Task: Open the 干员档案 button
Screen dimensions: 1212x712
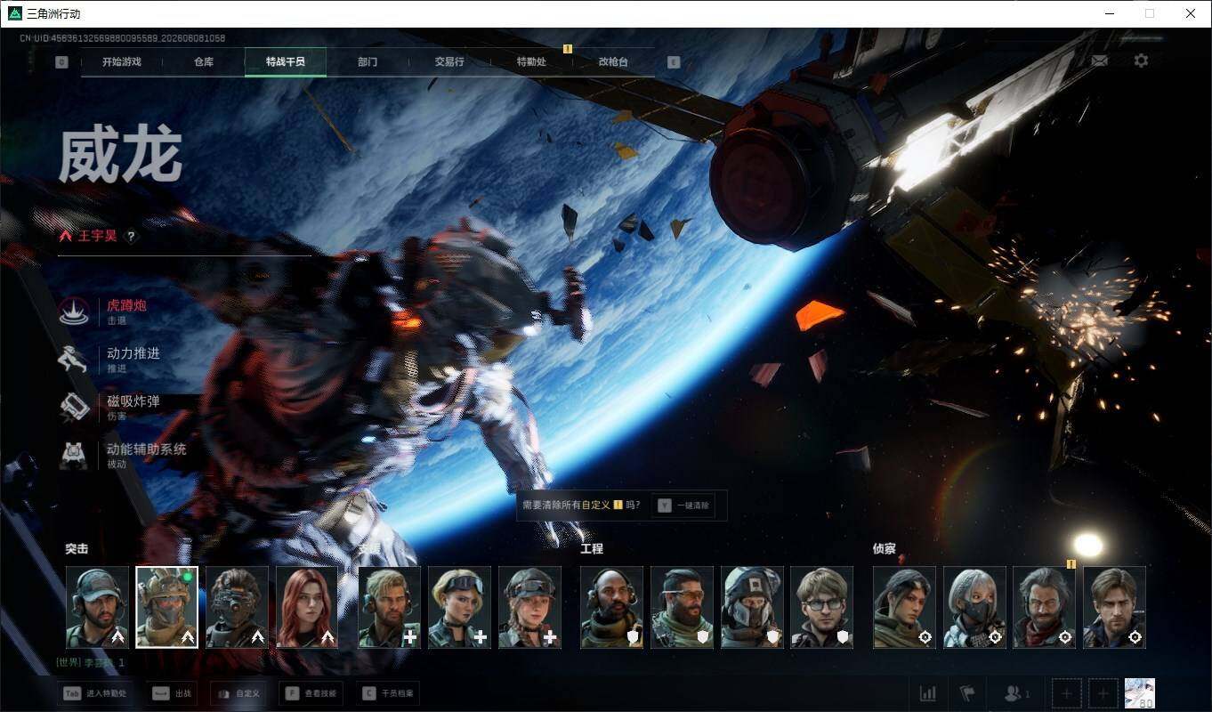Action: tap(387, 693)
